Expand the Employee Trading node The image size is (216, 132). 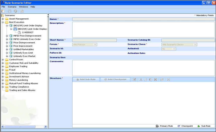(3, 66)
